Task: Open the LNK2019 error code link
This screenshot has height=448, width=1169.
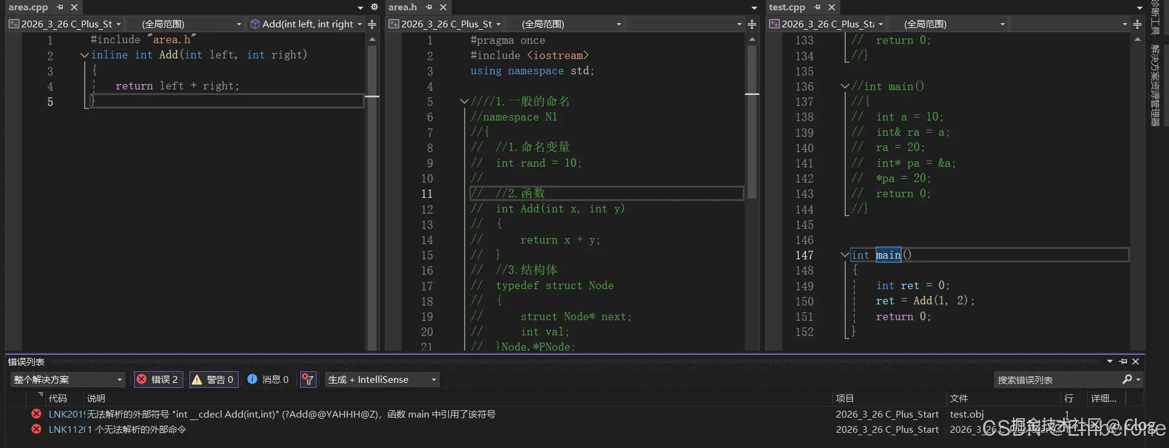Action: click(66, 414)
